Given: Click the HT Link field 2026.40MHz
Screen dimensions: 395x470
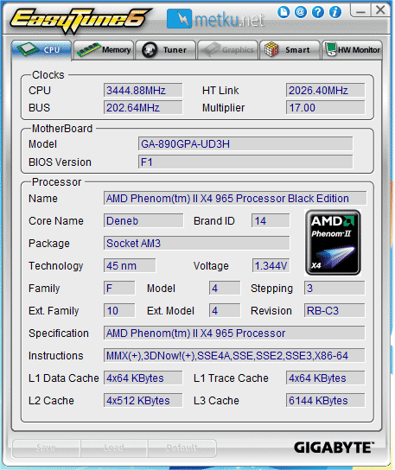Looking at the screenshot, I should tap(325, 90).
